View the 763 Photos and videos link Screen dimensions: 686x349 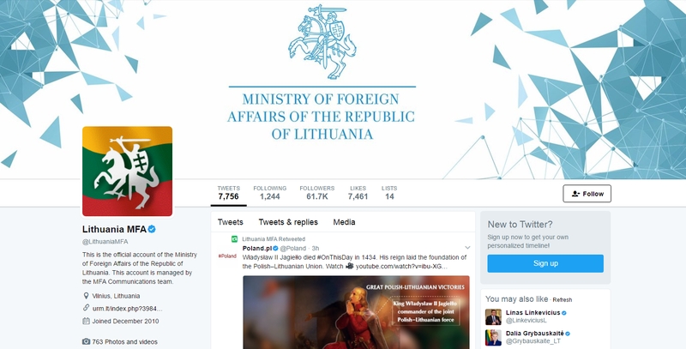124,342
